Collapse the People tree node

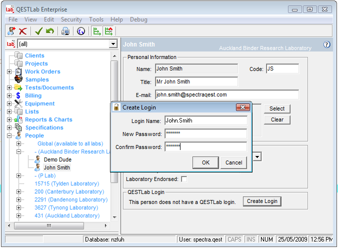[x=9, y=135]
